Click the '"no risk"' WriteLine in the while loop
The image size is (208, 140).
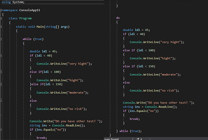click(x=62, y=109)
